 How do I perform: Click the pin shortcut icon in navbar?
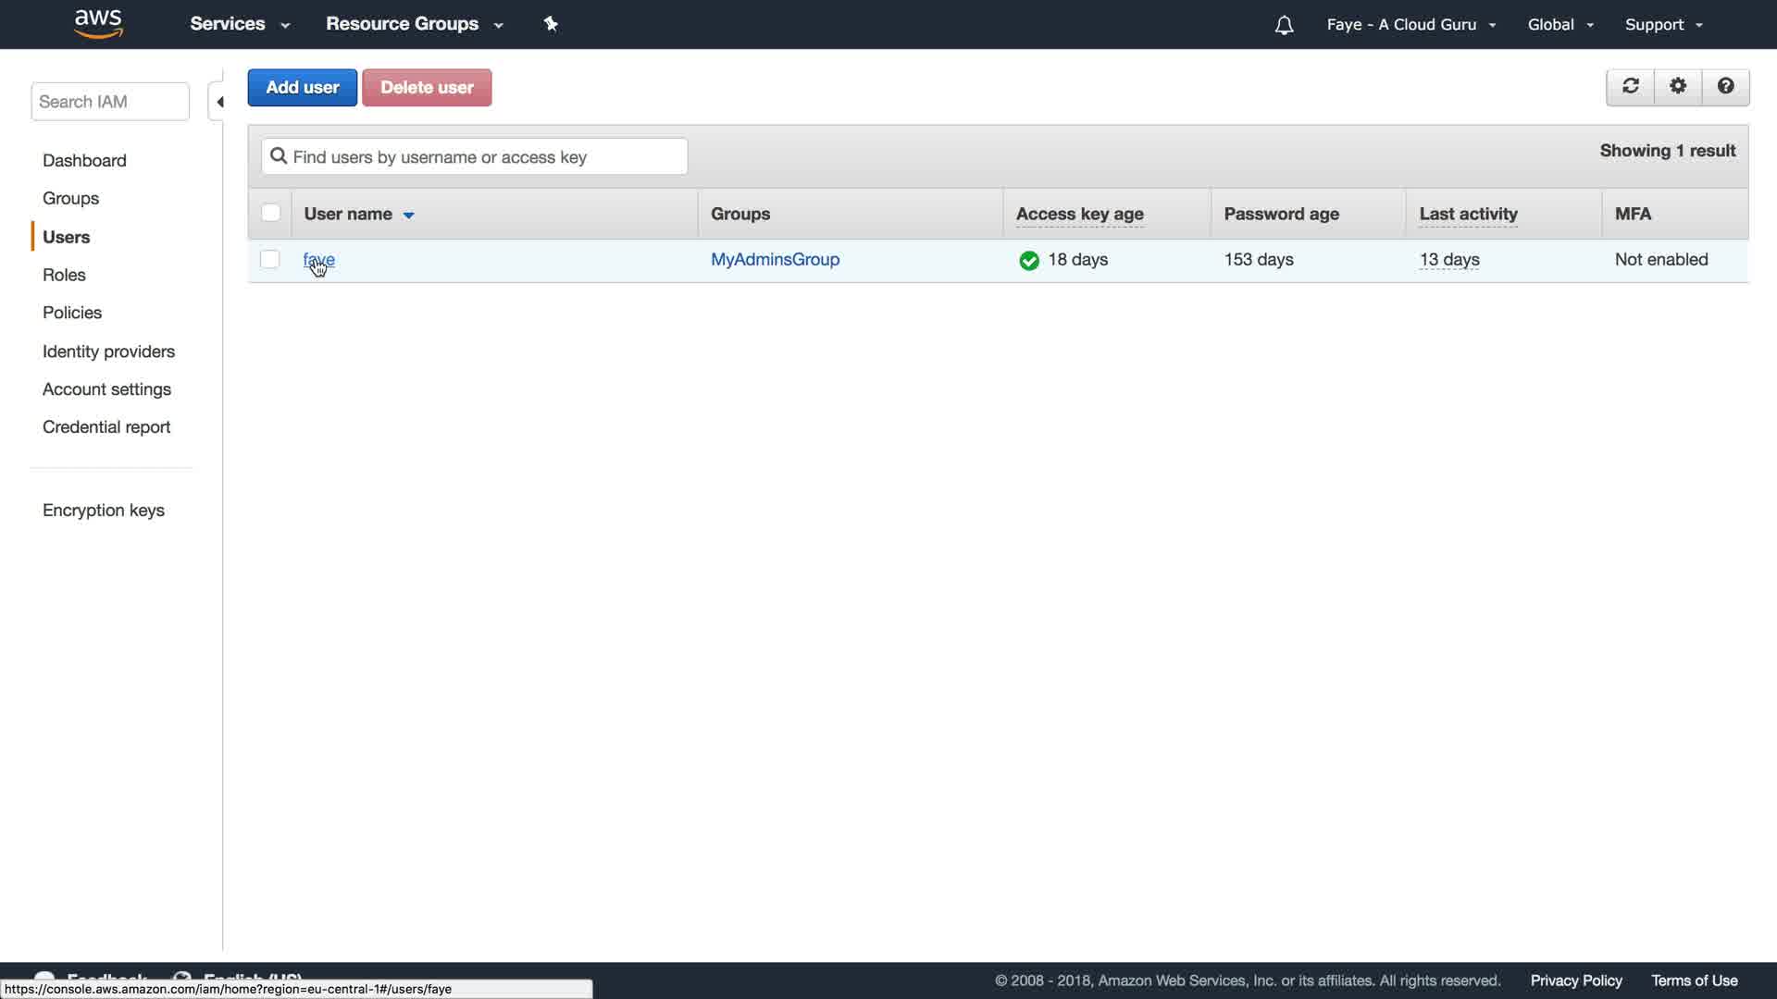tap(551, 24)
